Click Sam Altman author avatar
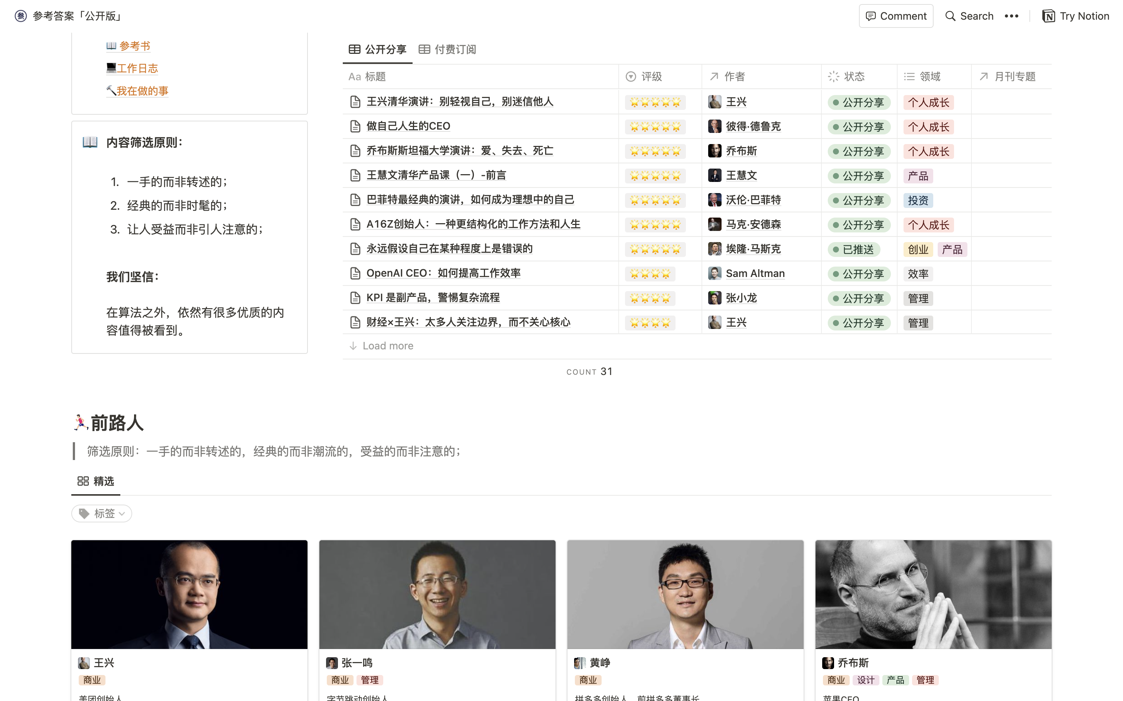 (715, 274)
